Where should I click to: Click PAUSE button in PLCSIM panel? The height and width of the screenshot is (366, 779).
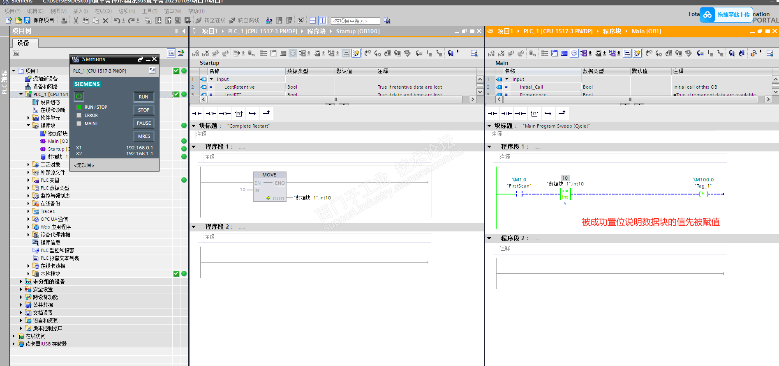(x=143, y=123)
